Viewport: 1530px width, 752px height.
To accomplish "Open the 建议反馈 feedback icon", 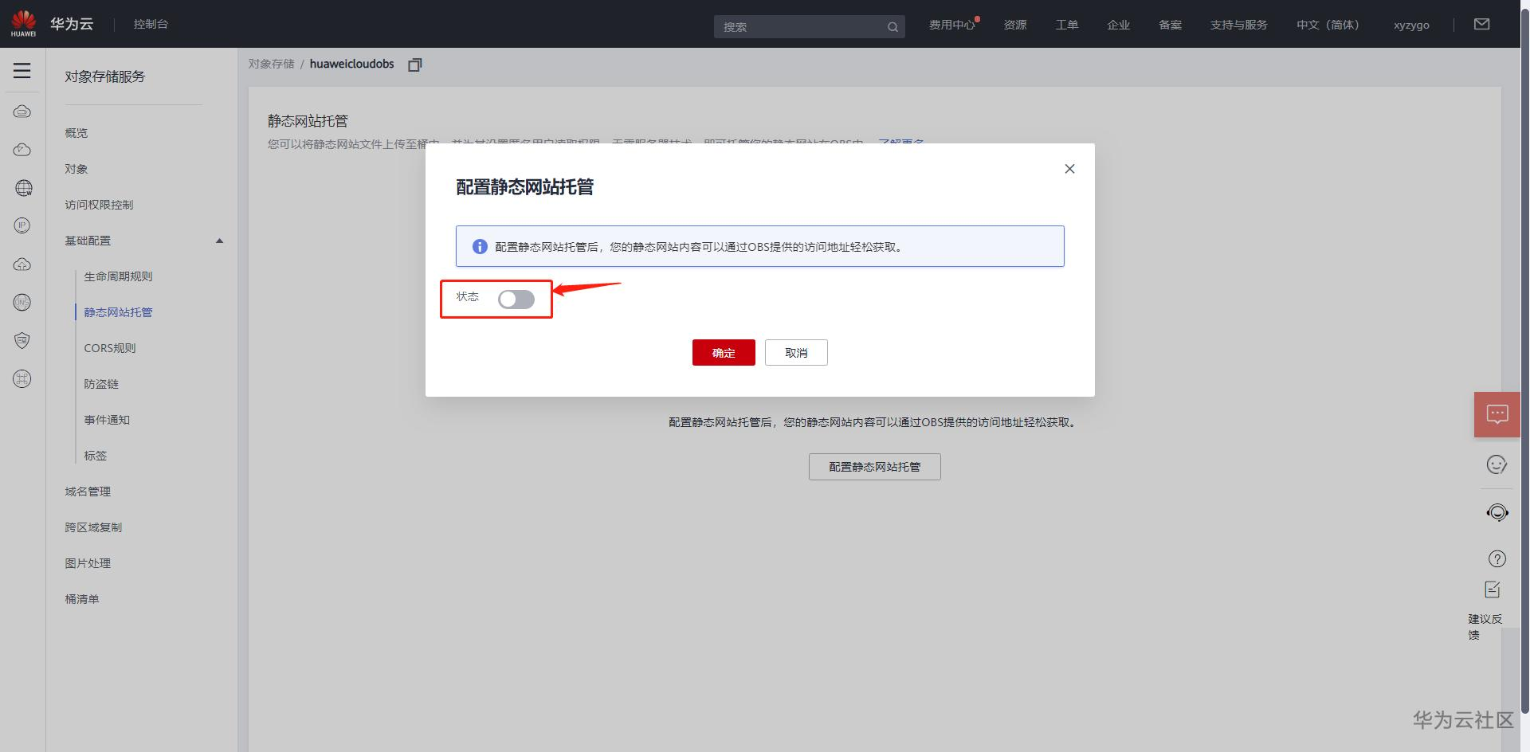I will point(1493,589).
